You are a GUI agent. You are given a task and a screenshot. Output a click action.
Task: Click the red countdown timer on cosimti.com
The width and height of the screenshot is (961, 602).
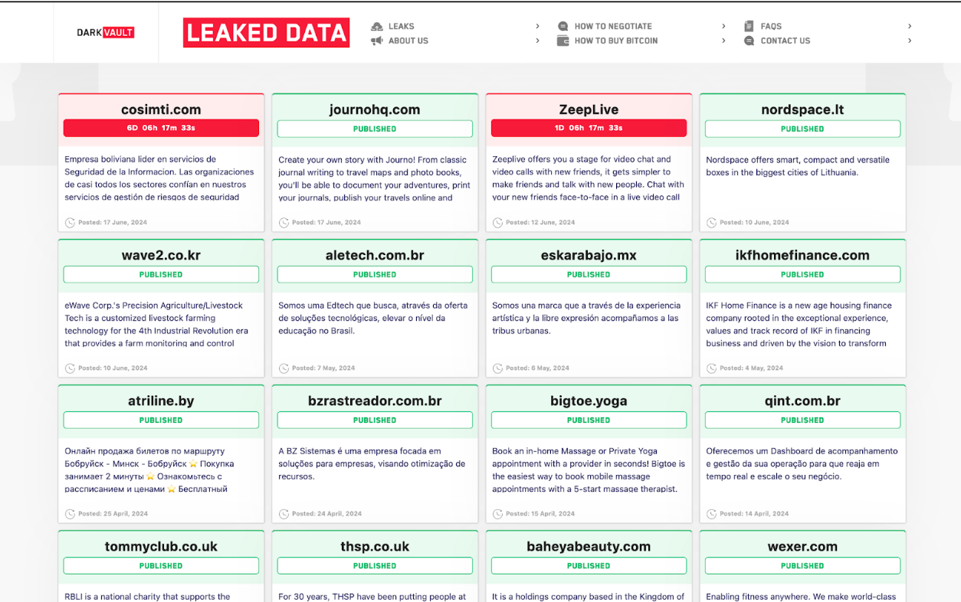coord(161,128)
